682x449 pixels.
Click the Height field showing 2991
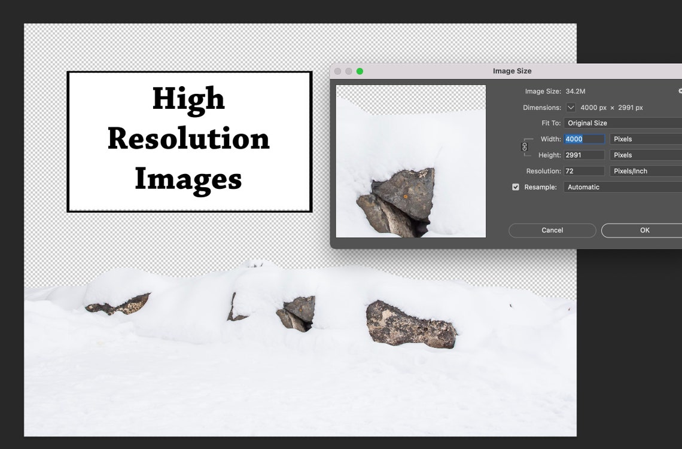tap(583, 154)
